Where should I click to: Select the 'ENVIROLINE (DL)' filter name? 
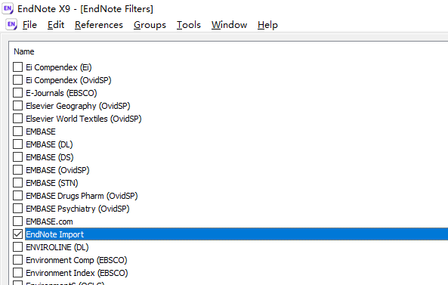tap(57, 247)
